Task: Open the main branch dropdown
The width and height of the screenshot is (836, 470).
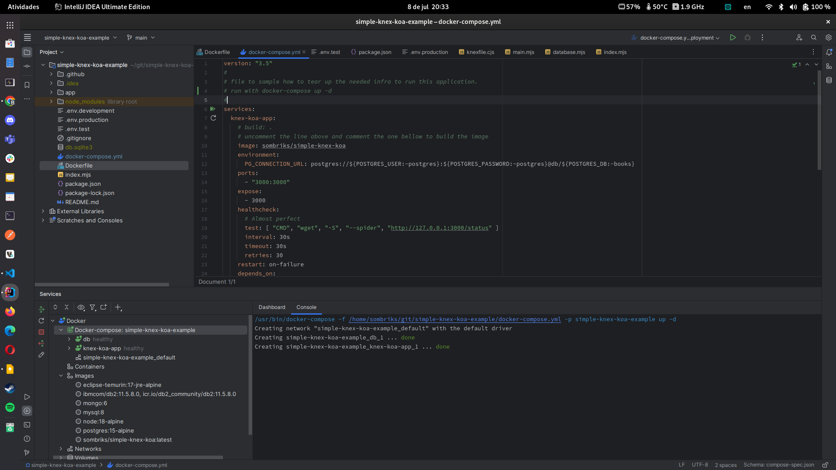Action: tap(140, 37)
